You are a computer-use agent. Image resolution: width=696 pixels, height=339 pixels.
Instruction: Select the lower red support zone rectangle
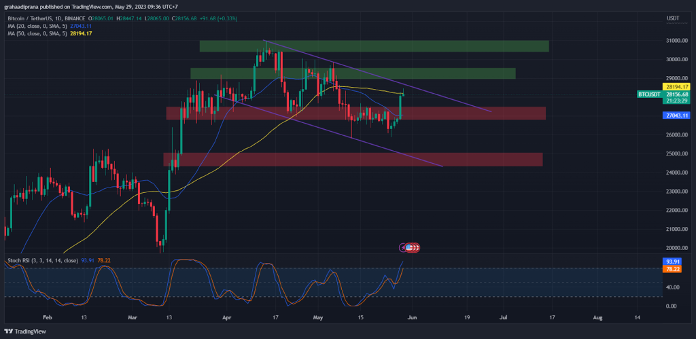(x=353, y=160)
